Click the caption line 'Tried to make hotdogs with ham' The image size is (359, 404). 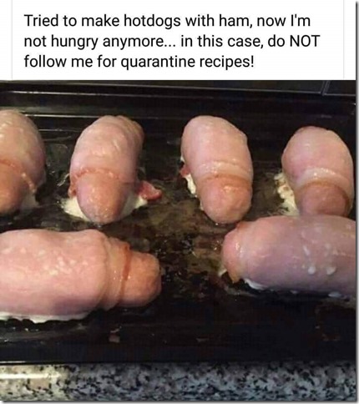tap(138, 21)
